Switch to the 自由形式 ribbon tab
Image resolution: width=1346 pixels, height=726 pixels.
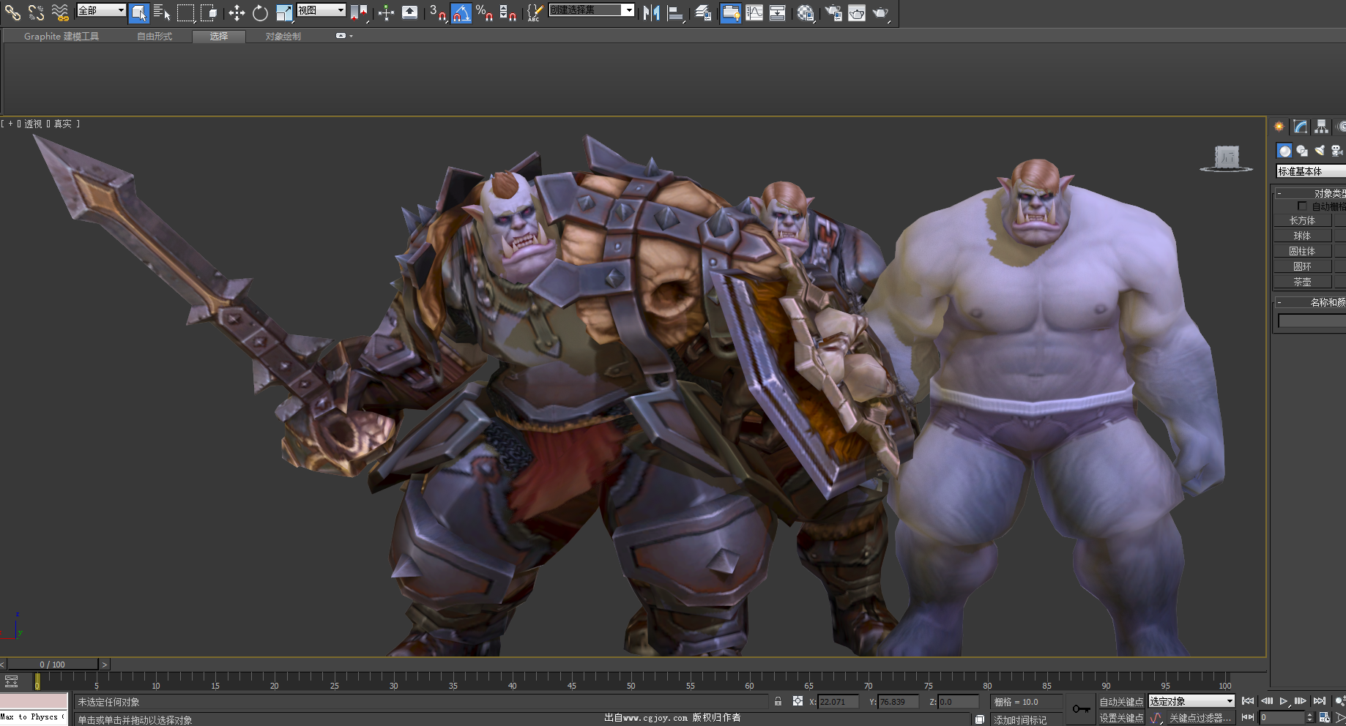[155, 36]
